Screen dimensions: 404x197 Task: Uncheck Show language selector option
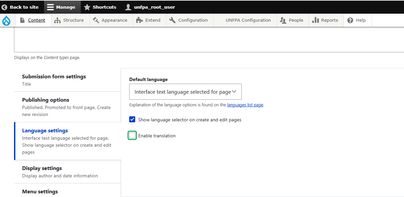(132, 119)
